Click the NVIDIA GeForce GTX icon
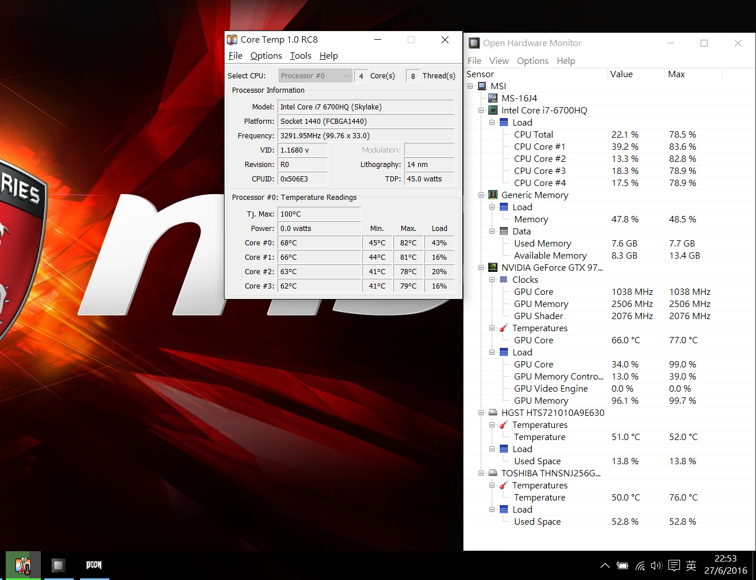Image resolution: width=756 pixels, height=580 pixels. (x=493, y=268)
